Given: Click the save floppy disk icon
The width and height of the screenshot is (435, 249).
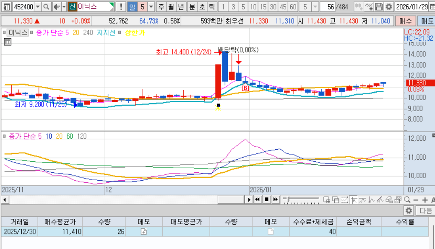Looking at the screenshot, I should pos(379,7).
